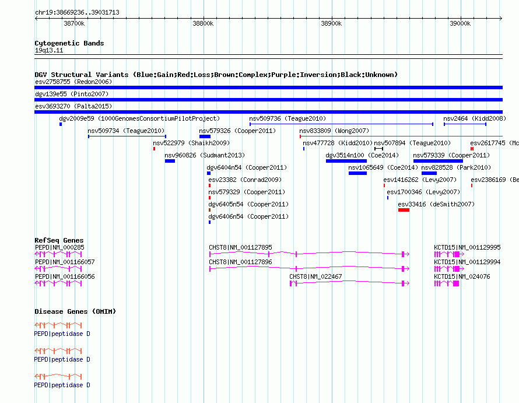The width and height of the screenshot is (519, 403).
Task: Click the Cytogenetic Bands track title
Action: 69,43
